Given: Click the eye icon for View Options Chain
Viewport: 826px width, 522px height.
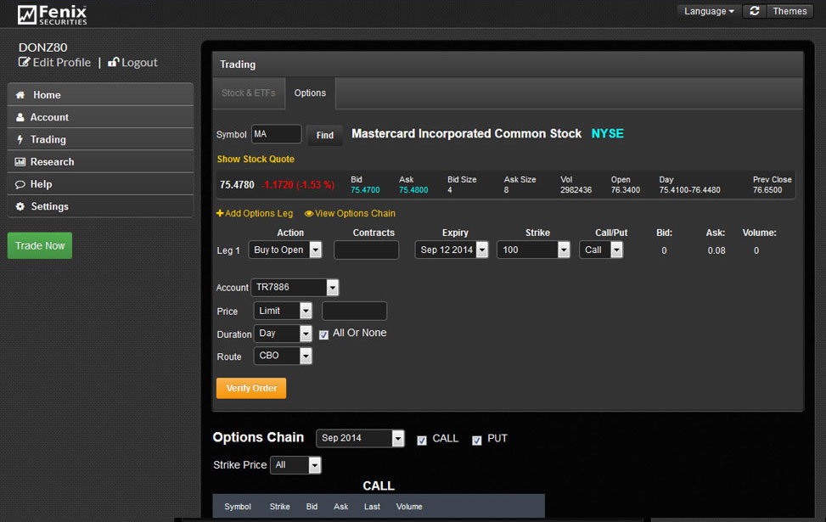Looking at the screenshot, I should (309, 213).
